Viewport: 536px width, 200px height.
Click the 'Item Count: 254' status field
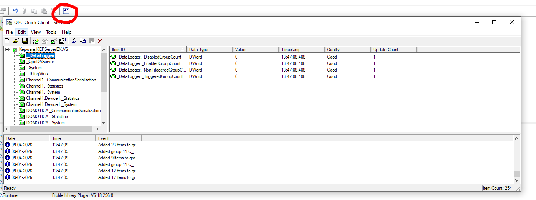tap(498, 188)
